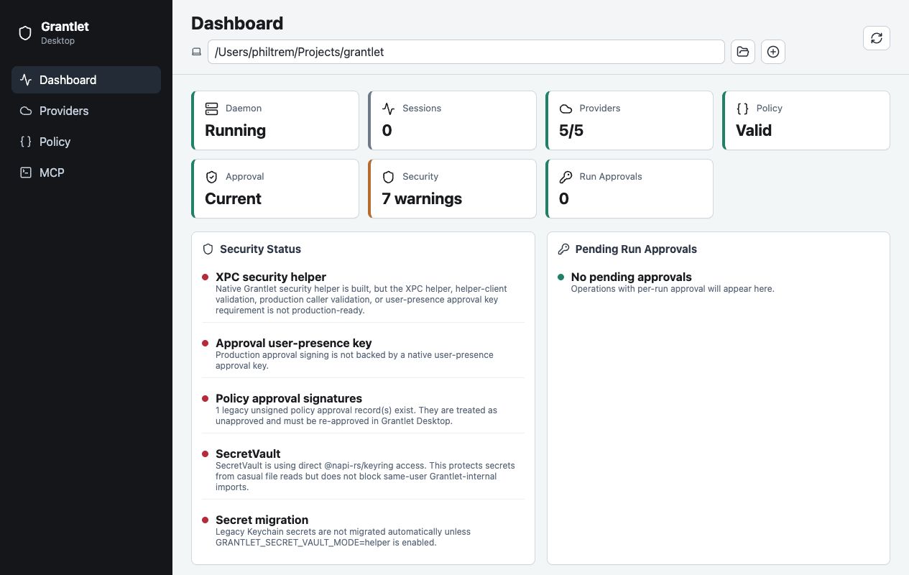
Task: Click the Security shield icon in card
Action: [x=389, y=177]
